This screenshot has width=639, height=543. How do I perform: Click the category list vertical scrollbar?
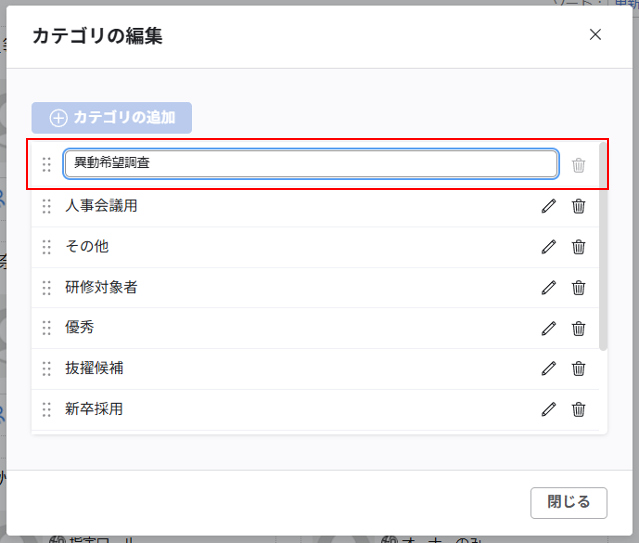[603, 246]
